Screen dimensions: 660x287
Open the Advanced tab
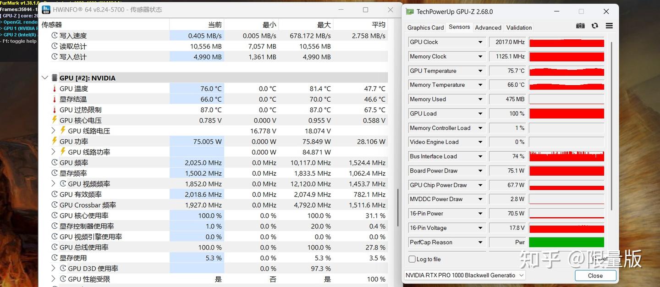[488, 28]
